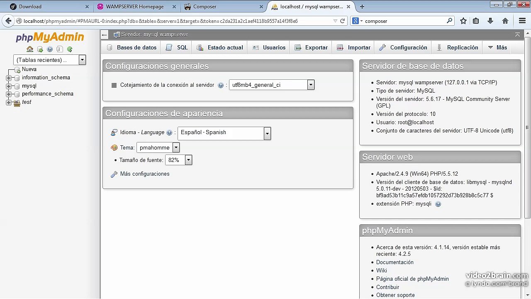
Task: Click the information_schema database icon
Action: coord(17,78)
